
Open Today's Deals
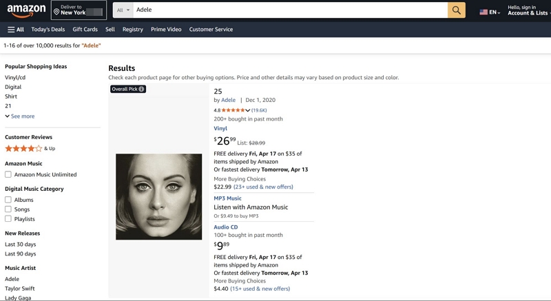[x=48, y=30]
